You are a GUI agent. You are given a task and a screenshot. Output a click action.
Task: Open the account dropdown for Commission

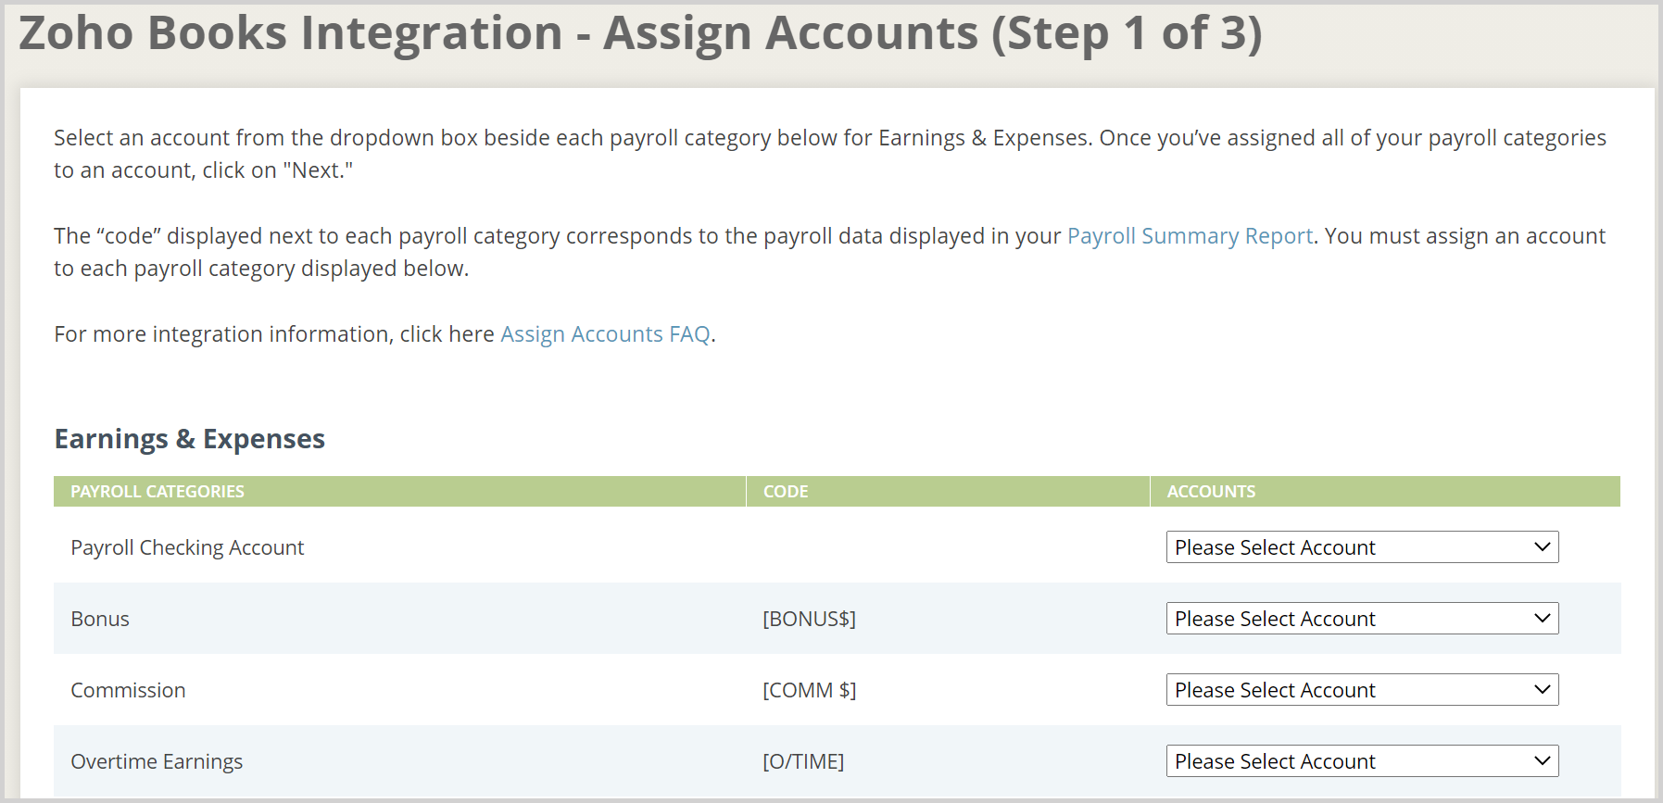pyautogui.click(x=1360, y=689)
